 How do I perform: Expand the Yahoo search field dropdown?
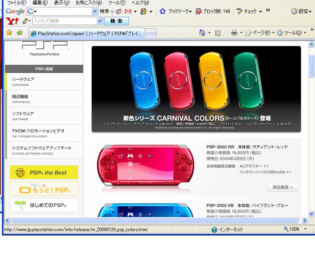pos(100,21)
